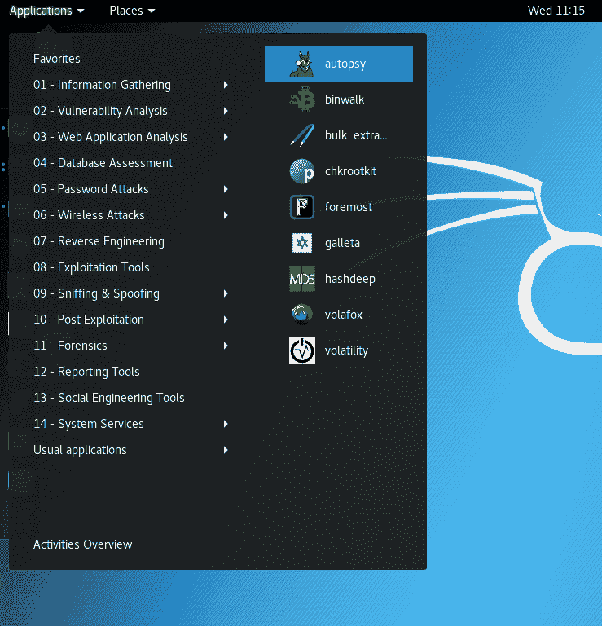The width and height of the screenshot is (602, 626).
Task: Open Usual applications category
Action: [x=80, y=450]
